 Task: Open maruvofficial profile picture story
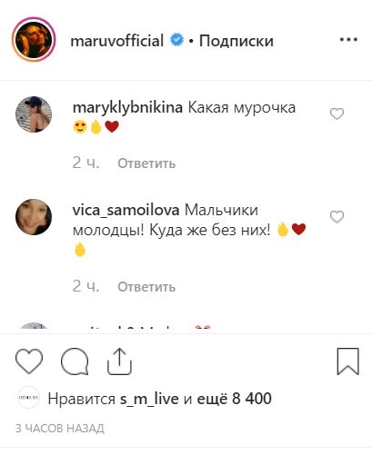(34, 39)
